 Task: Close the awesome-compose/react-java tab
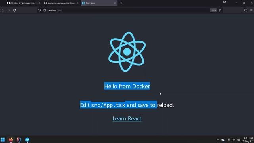[77, 3]
